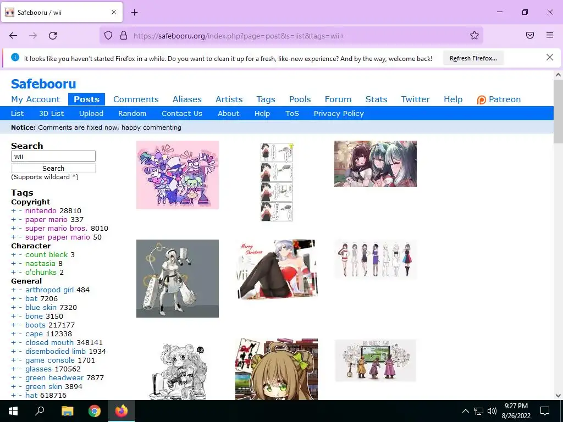View site security padlock info
The height and width of the screenshot is (422, 563).
coord(124,36)
